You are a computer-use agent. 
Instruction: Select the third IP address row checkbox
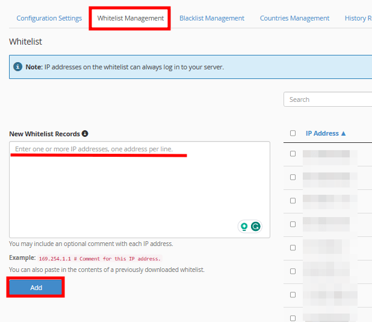[x=293, y=201]
